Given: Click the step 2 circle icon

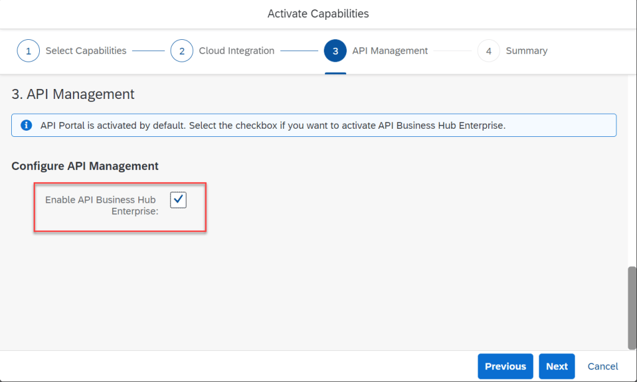Looking at the screenshot, I should point(182,51).
